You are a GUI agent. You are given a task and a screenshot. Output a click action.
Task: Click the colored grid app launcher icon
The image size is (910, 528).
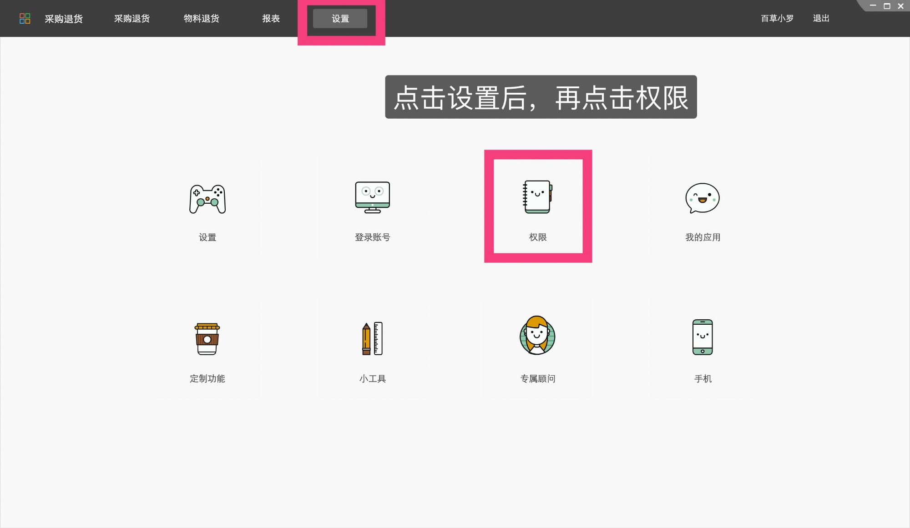click(25, 18)
